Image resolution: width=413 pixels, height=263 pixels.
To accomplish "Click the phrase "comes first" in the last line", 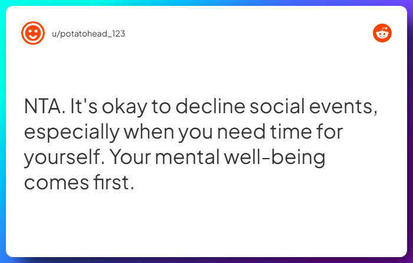I will 78,183.
